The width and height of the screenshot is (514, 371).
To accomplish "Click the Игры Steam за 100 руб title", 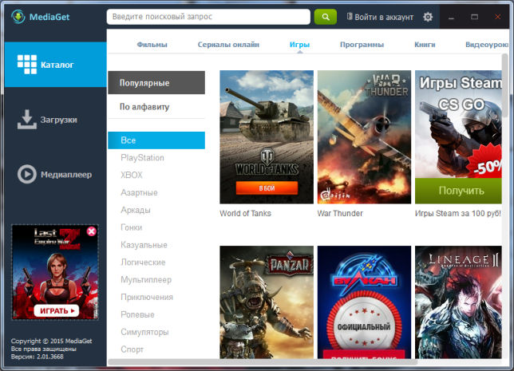I will (458, 213).
